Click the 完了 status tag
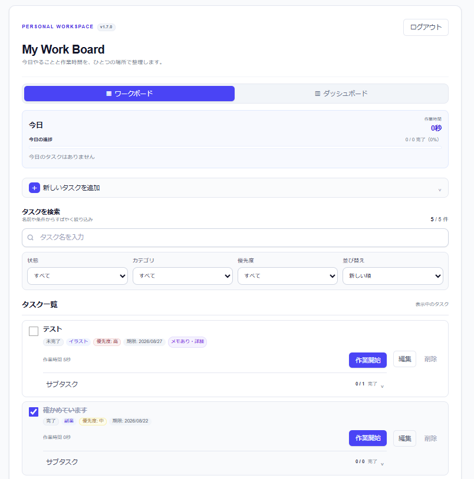This screenshot has width=474, height=479. click(x=51, y=421)
